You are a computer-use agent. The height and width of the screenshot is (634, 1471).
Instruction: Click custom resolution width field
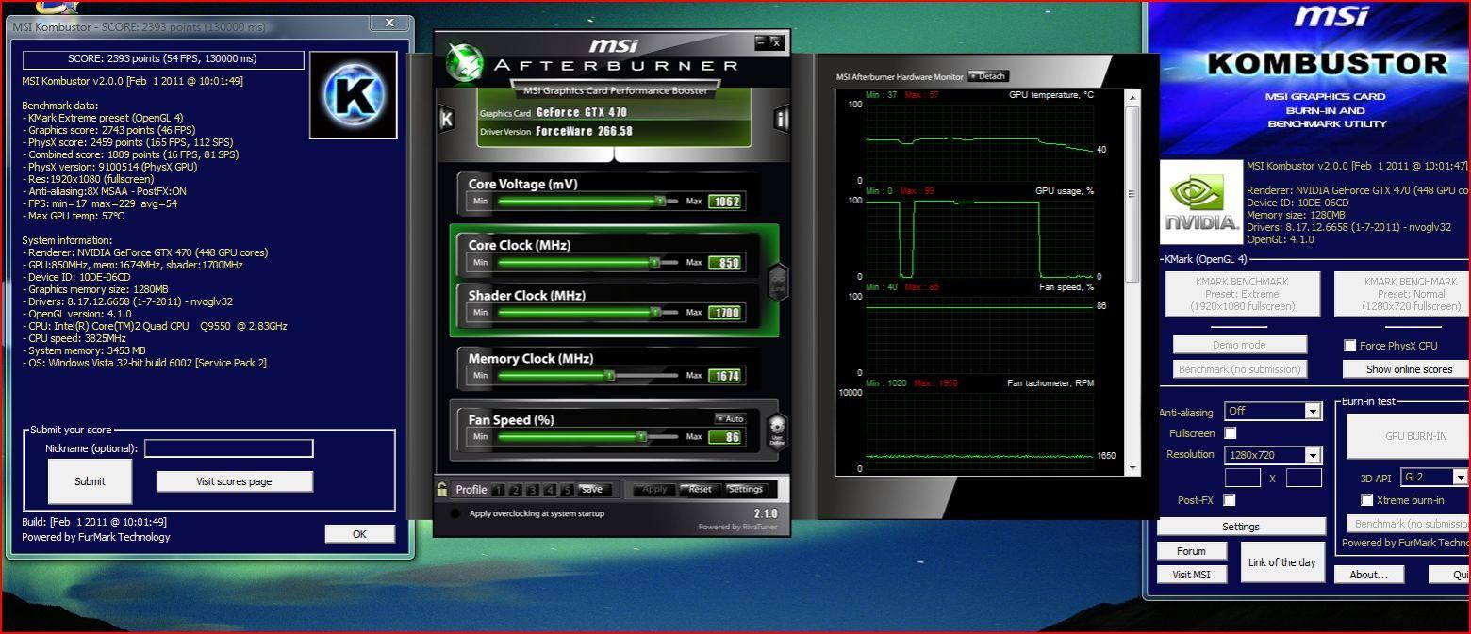tap(1242, 478)
